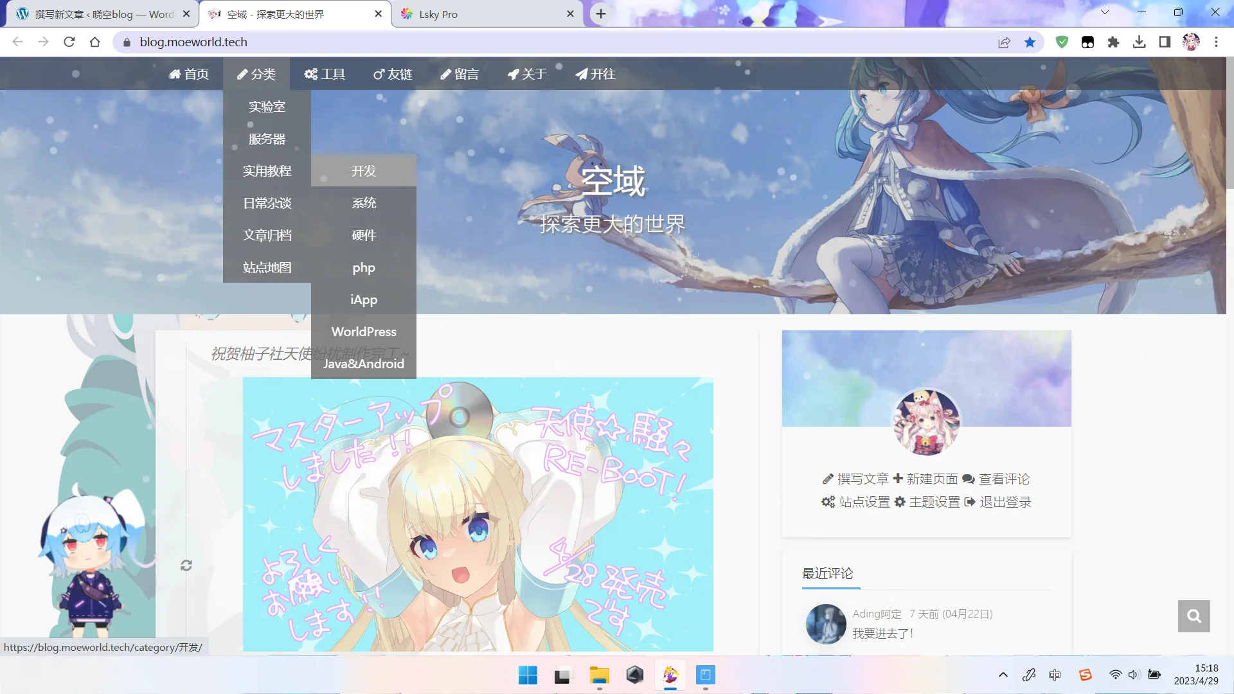The width and height of the screenshot is (1234, 694).
Task: Open the browser profile avatar
Action: pos(1191,42)
